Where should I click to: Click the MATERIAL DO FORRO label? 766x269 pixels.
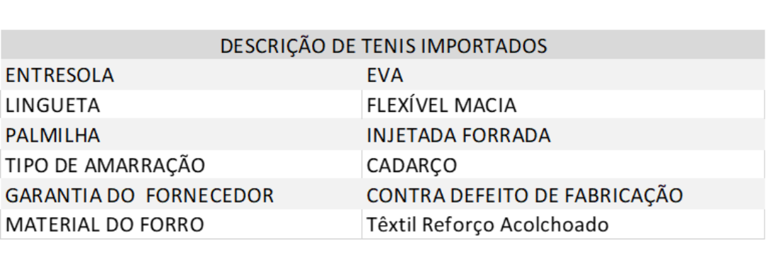[104, 224]
